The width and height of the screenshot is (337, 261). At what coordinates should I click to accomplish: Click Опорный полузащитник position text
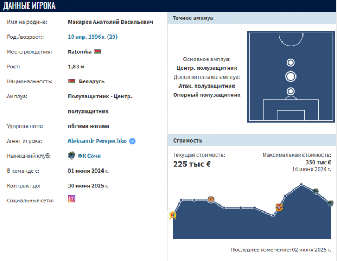[x=207, y=95]
